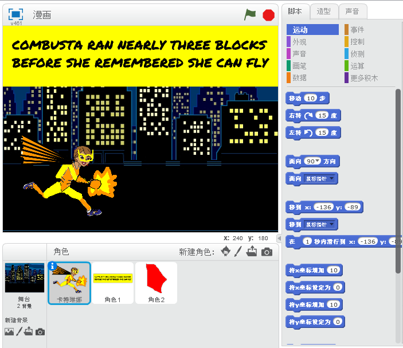Choose backdrop from library icon
The height and width of the screenshot is (348, 403).
[9, 331]
